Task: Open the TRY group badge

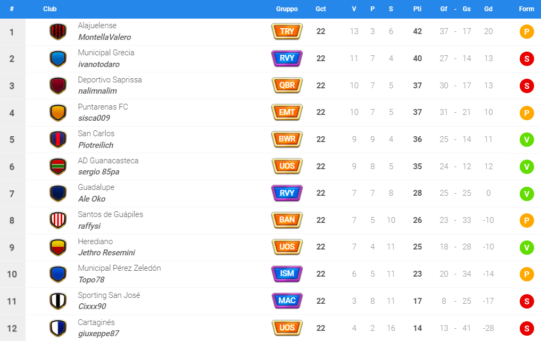Action: click(287, 31)
